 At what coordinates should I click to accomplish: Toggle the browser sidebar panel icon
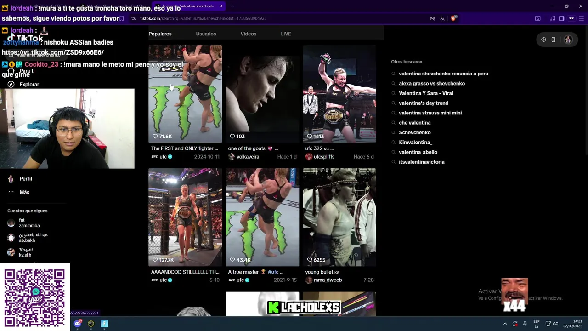pyautogui.click(x=561, y=18)
